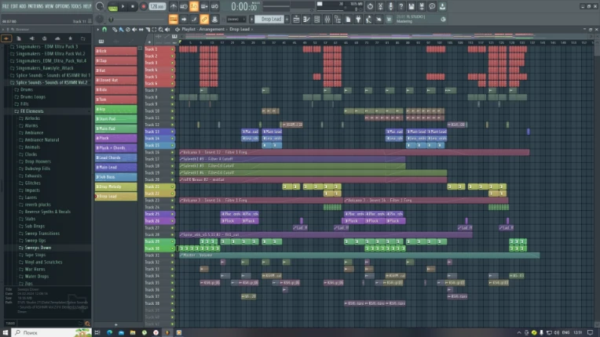Toggle the link/multilink controllers icon
The image size is (600, 337).
coord(204,19)
